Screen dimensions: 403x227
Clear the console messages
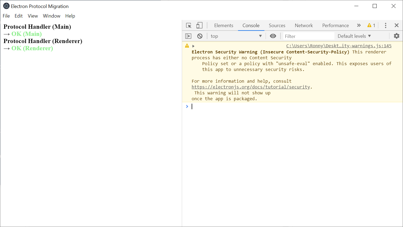(200, 36)
